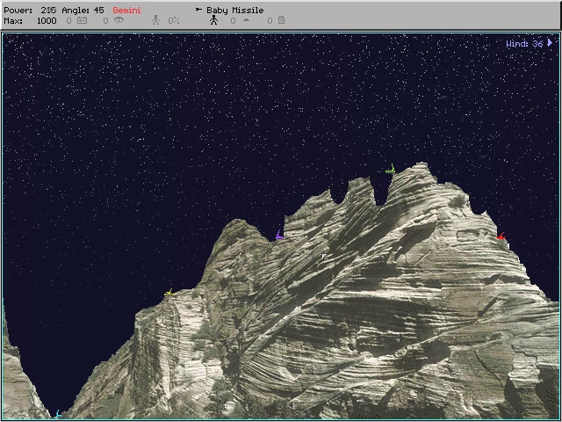Select the purple tank on the ridge
Viewport: 562px width, 422px height.
pyautogui.click(x=279, y=236)
